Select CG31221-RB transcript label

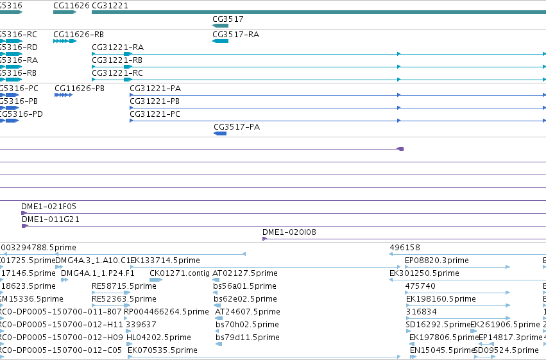pos(117,60)
